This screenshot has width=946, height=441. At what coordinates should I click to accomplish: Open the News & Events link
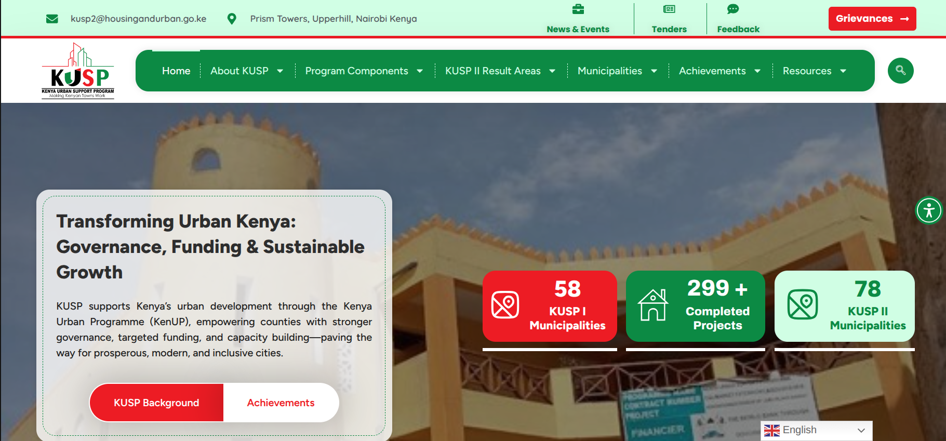click(x=578, y=29)
